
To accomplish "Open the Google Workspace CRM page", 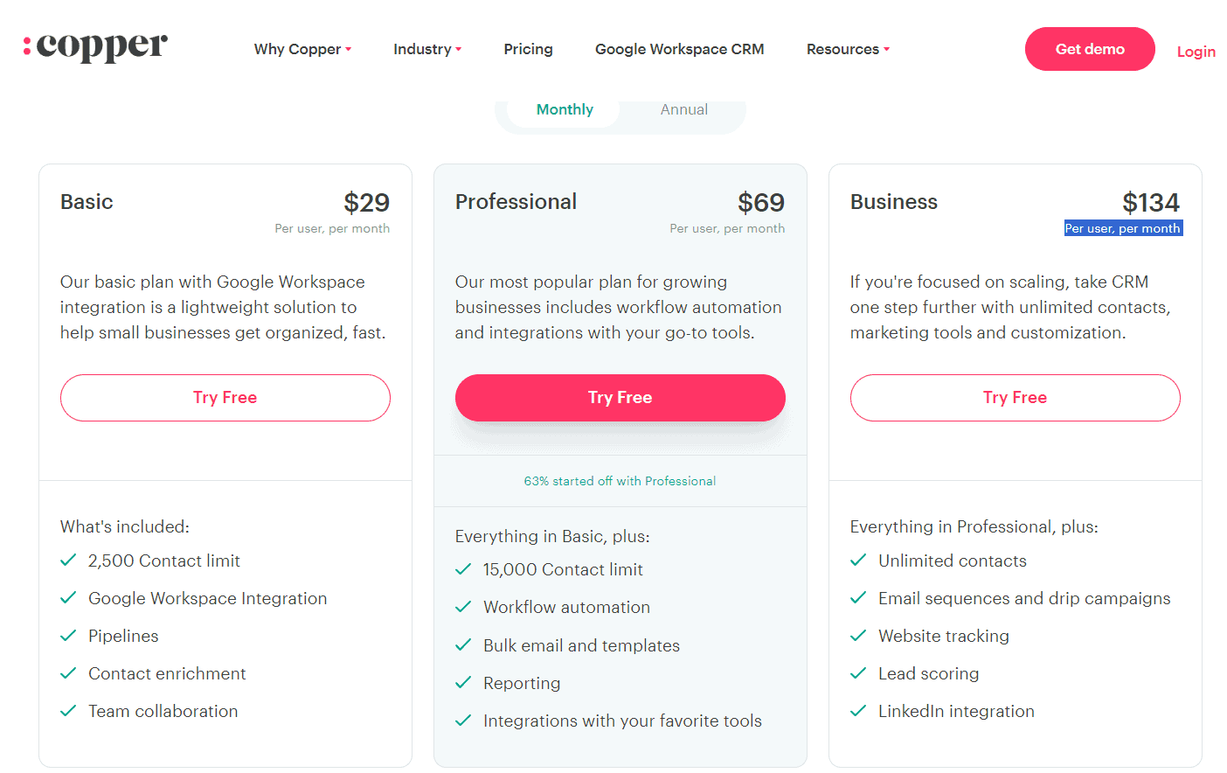I will 679,49.
